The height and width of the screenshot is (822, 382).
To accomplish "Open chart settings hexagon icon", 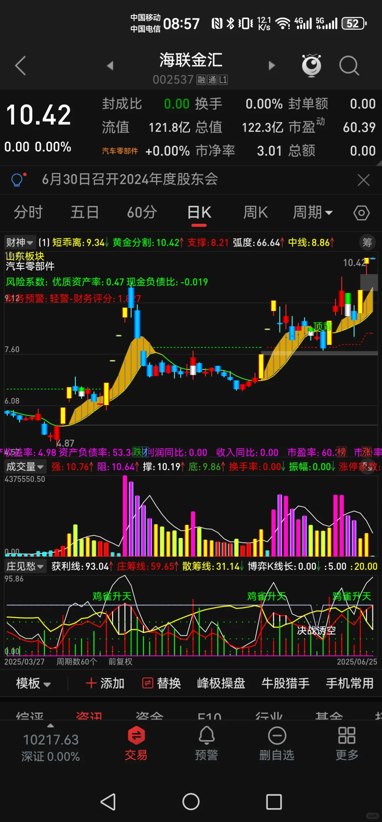I will [x=361, y=213].
